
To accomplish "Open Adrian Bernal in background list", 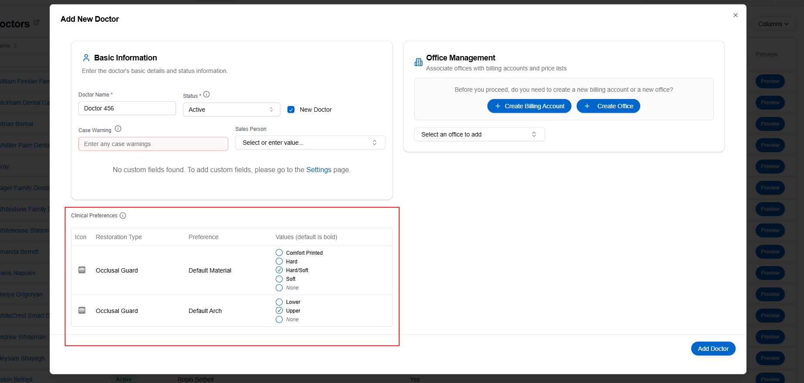I will [x=17, y=124].
